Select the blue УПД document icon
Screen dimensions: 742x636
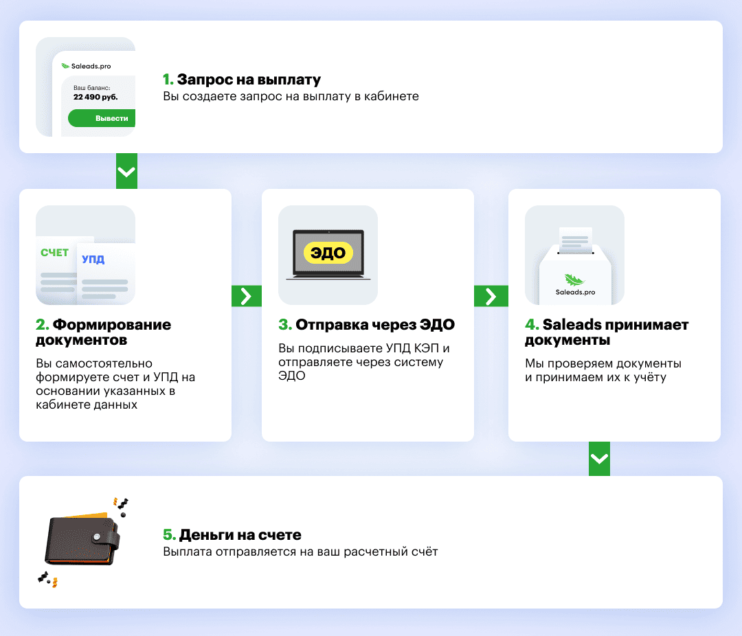(93, 260)
